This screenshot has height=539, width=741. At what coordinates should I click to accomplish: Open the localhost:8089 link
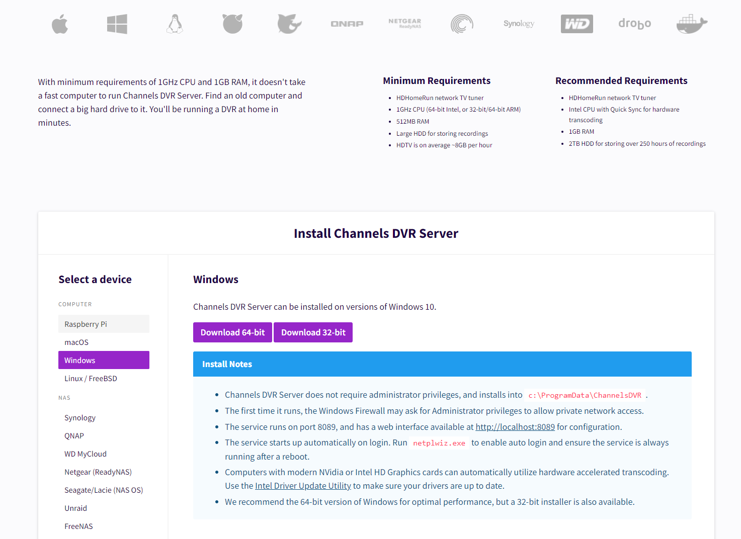click(x=515, y=427)
